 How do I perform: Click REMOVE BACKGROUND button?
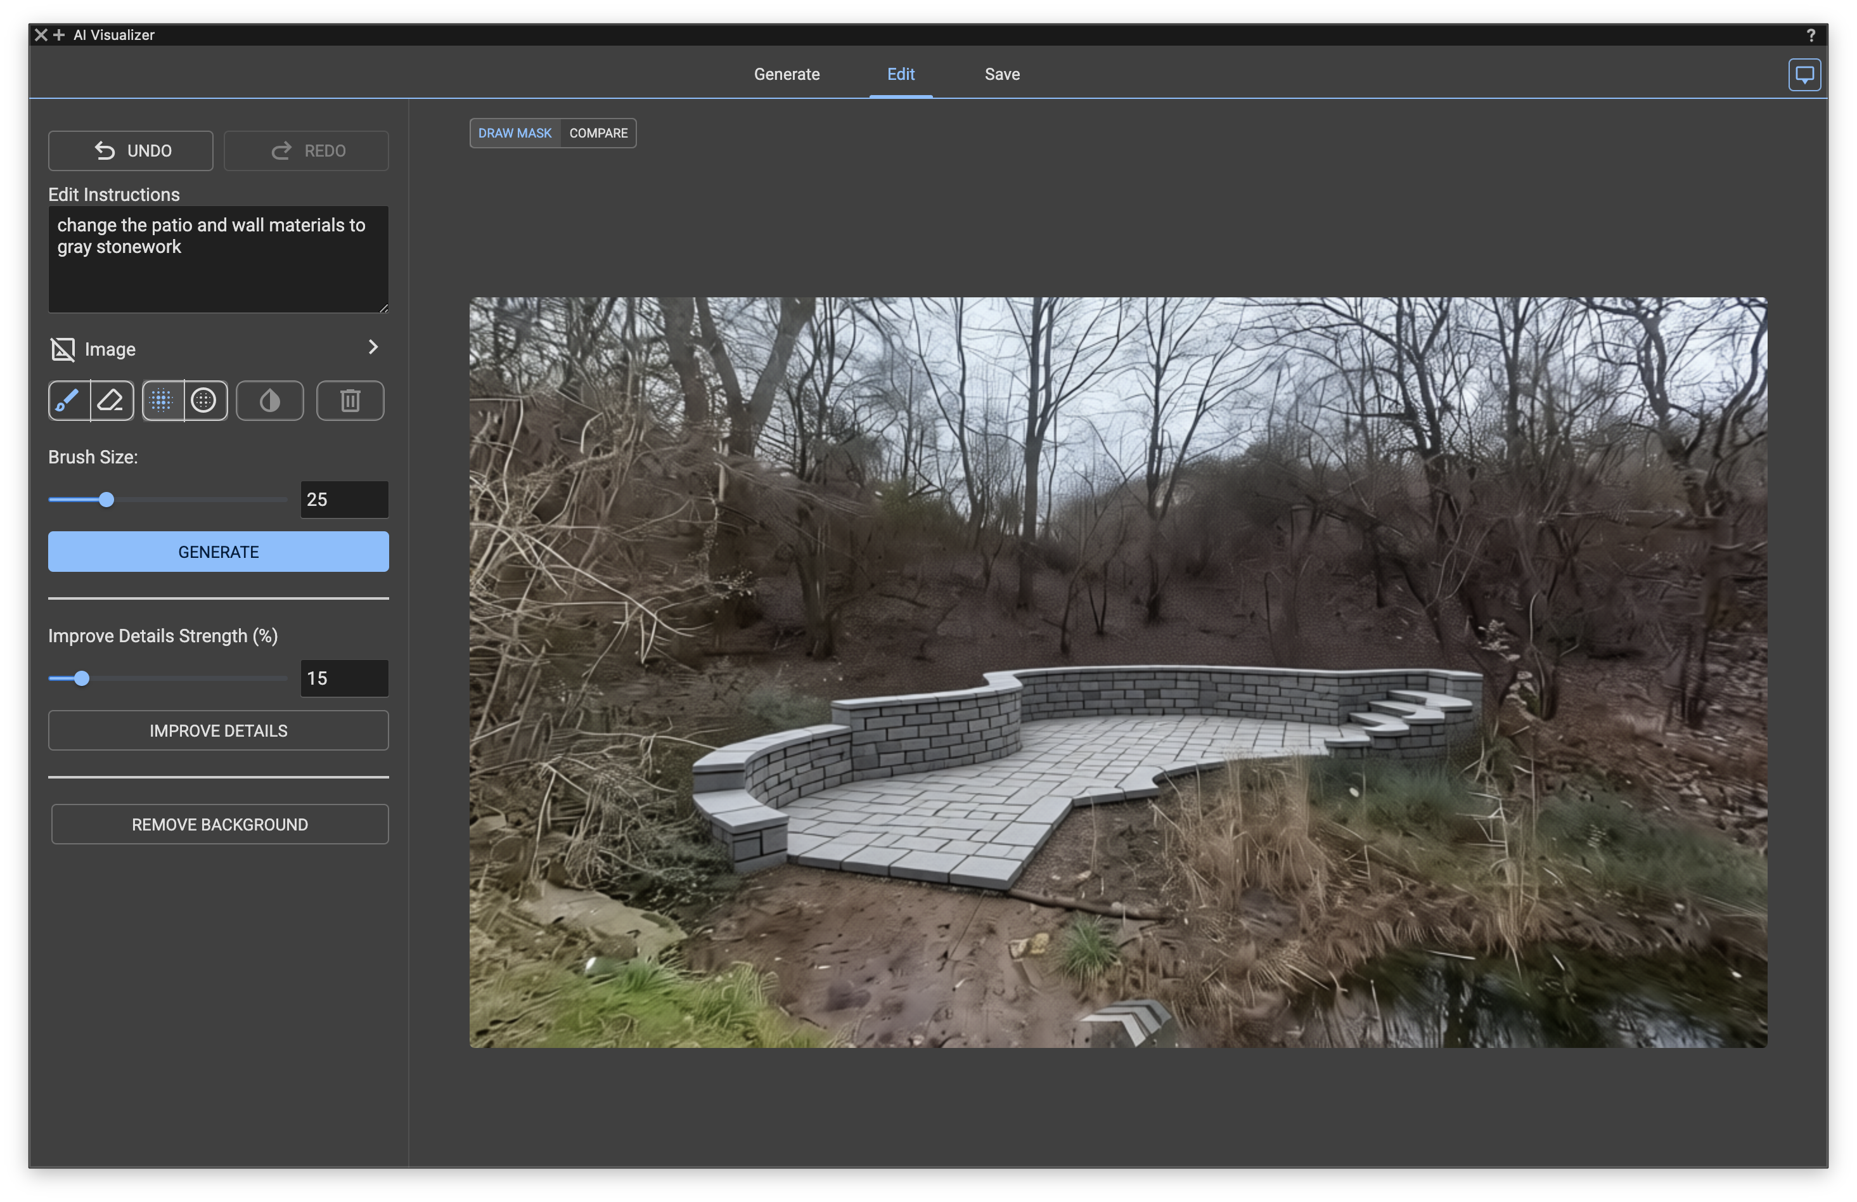[x=219, y=825]
